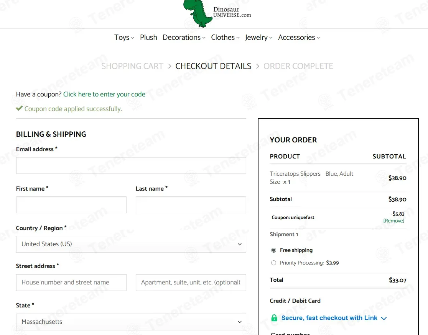Click the House number and street name field
This screenshot has height=335, width=428.
pos(71,283)
